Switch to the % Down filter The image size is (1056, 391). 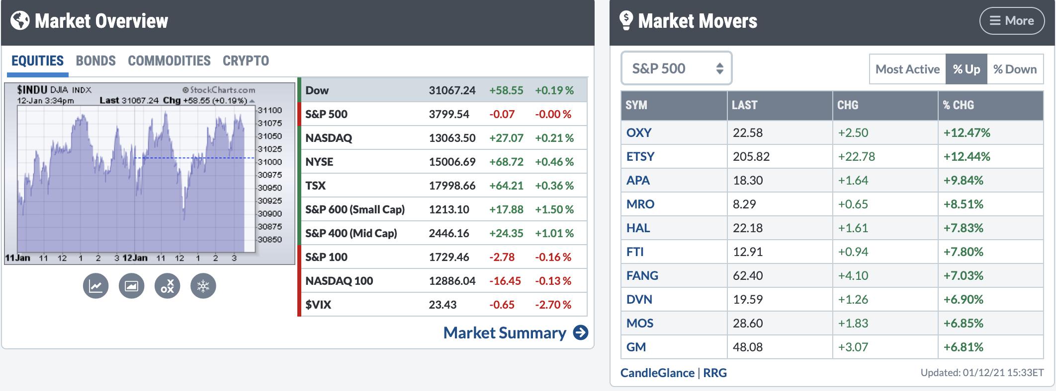pyautogui.click(x=1015, y=69)
